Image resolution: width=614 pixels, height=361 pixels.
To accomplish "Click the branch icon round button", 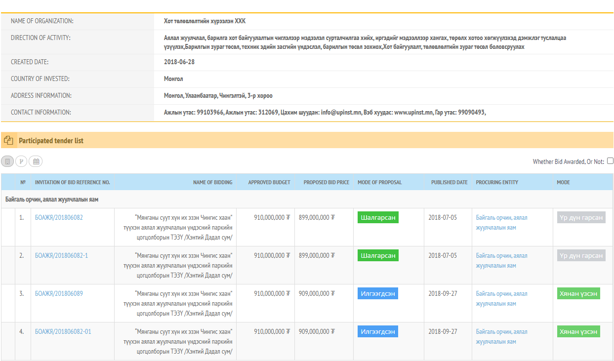I will point(21,161).
